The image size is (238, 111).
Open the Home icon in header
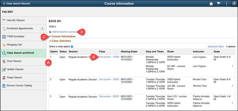coord(211,4)
